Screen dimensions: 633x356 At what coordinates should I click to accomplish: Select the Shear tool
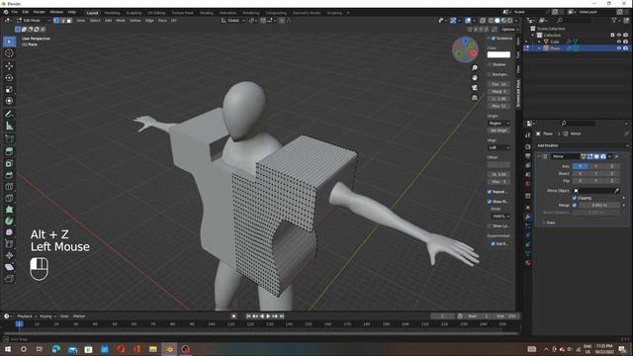[9, 267]
